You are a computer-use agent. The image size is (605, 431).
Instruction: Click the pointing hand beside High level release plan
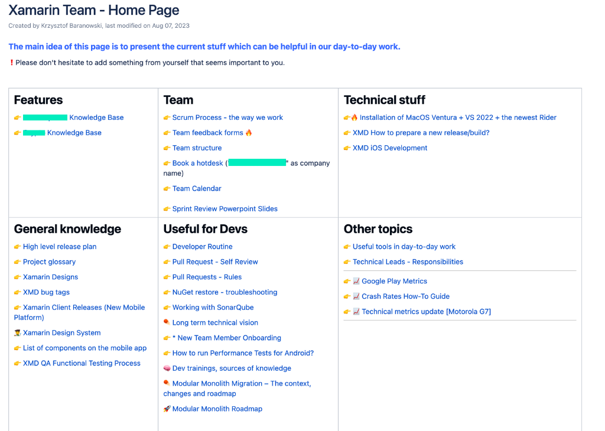pos(17,247)
